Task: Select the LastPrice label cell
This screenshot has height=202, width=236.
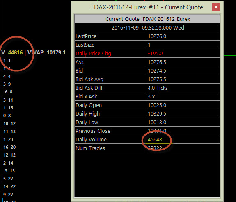Action: 111,36
